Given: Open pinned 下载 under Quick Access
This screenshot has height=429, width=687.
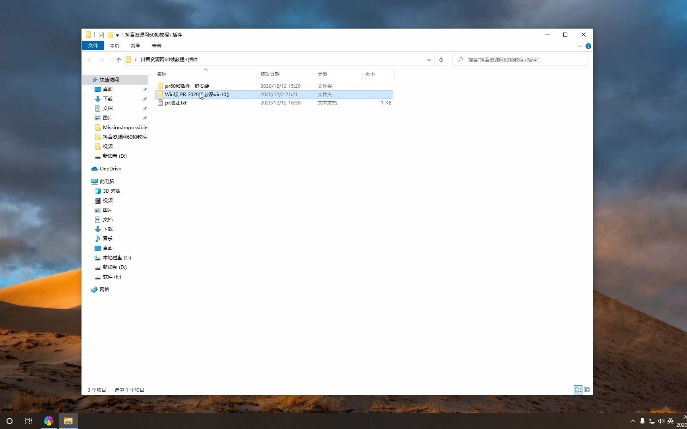Looking at the screenshot, I should [x=107, y=99].
